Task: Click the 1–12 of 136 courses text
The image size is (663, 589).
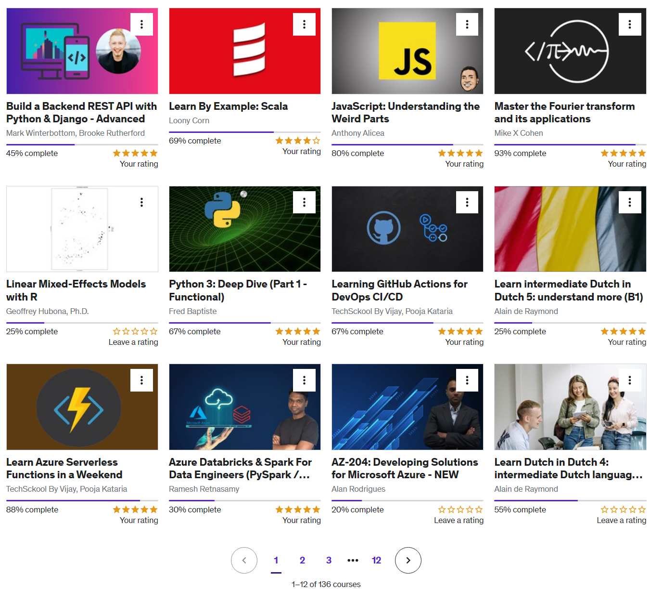Action: pos(326,584)
